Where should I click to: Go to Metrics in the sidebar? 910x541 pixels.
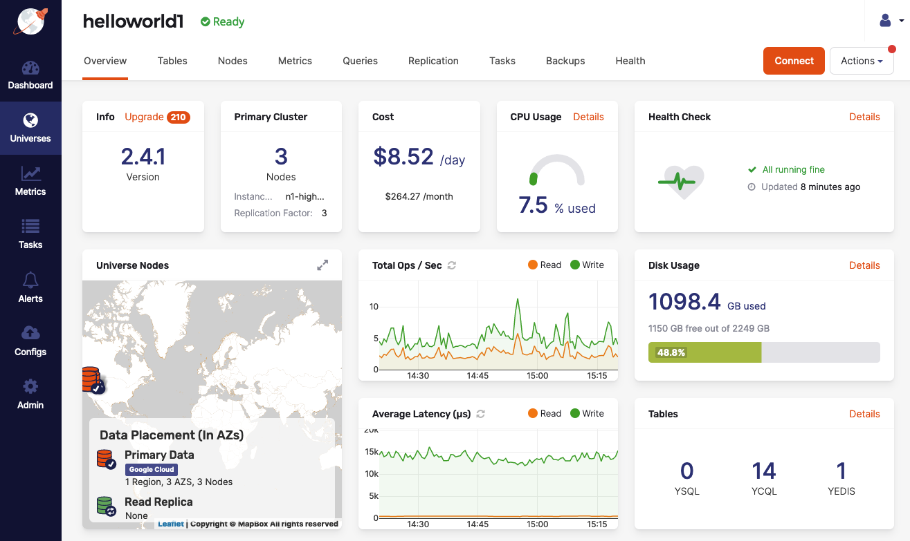[30, 174]
